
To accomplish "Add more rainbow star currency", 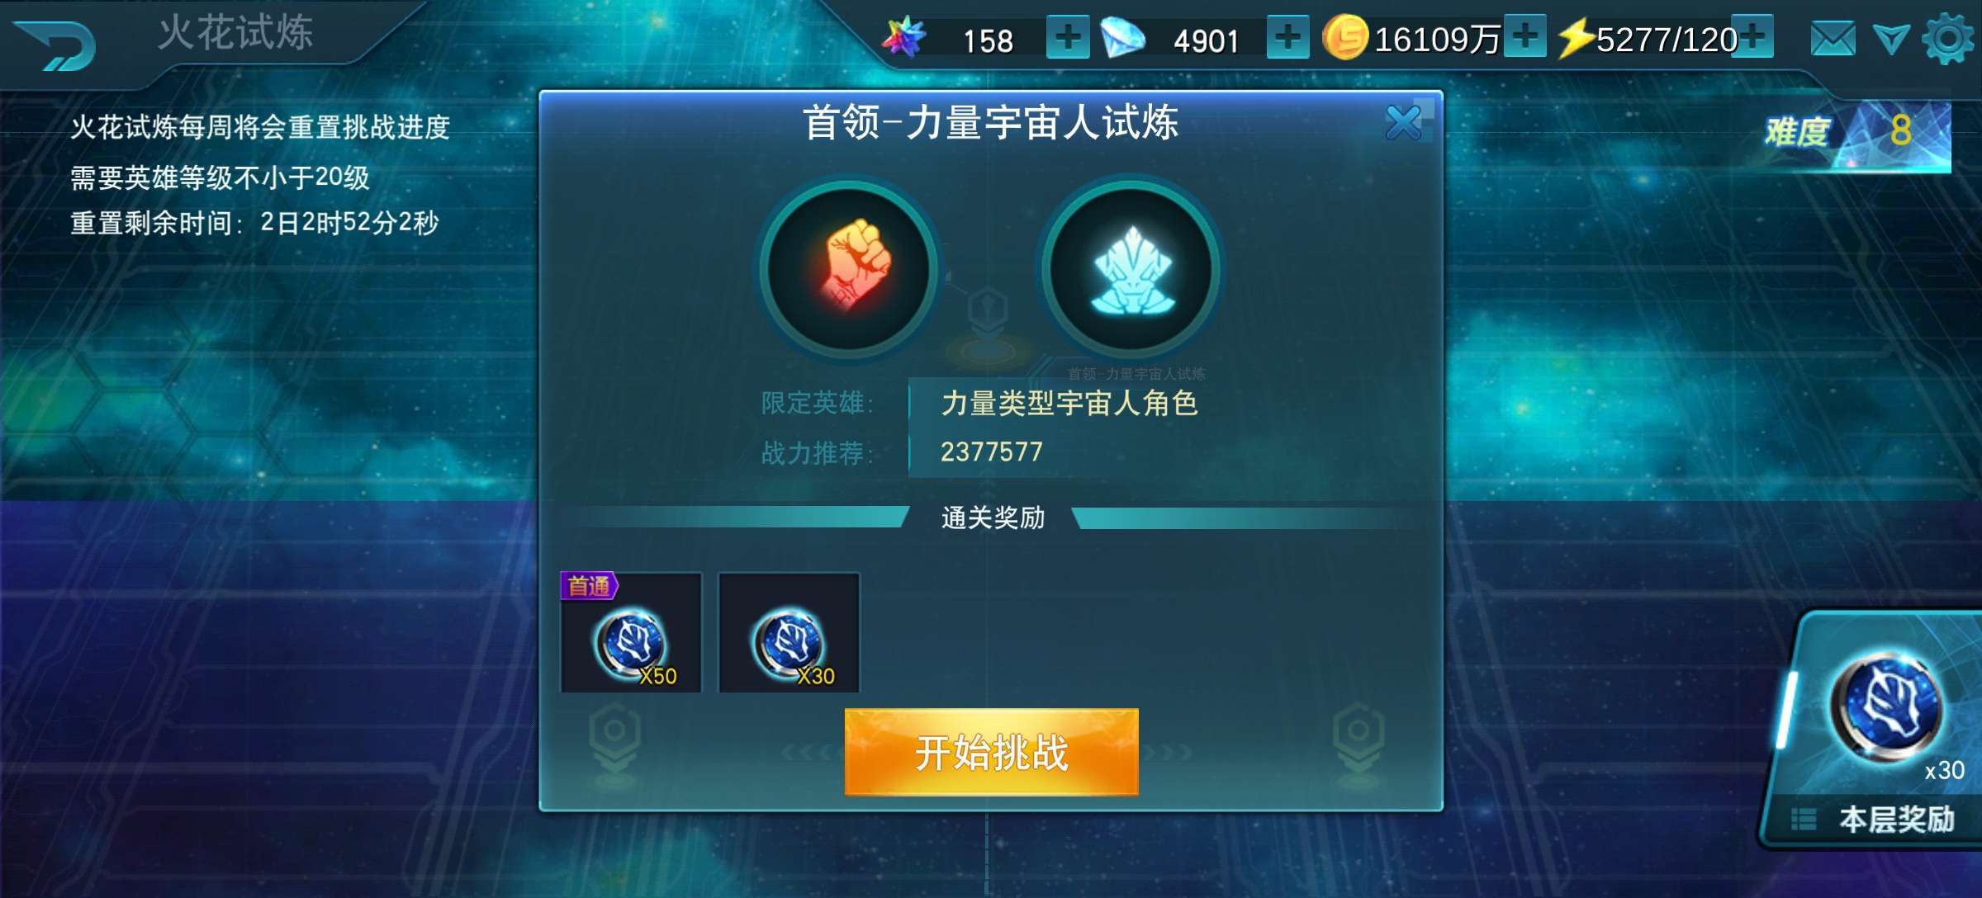I will pyautogui.click(x=1068, y=38).
